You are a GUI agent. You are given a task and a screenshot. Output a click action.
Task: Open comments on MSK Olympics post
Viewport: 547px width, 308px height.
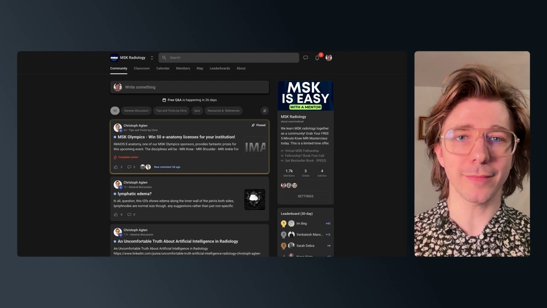[x=129, y=167]
